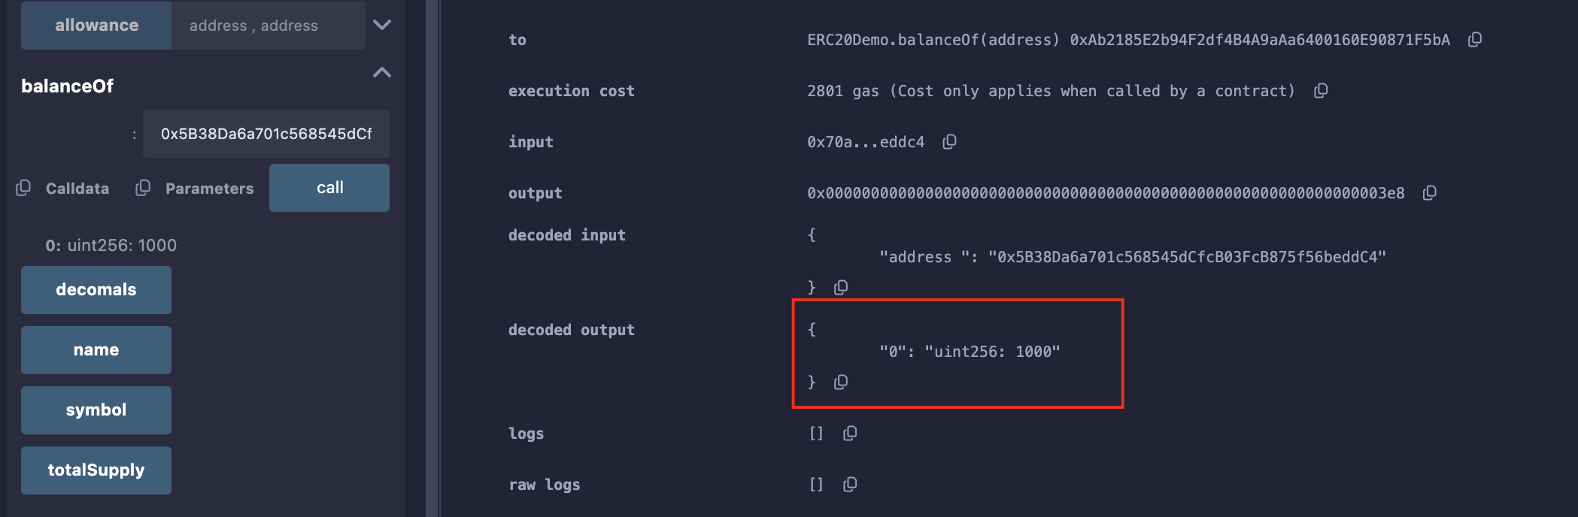Image resolution: width=1578 pixels, height=517 pixels.
Task: Copy Calldata for balanceOf
Action: click(23, 188)
